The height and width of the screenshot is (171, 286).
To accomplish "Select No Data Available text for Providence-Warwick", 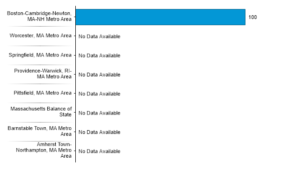I will tap(100, 75).
